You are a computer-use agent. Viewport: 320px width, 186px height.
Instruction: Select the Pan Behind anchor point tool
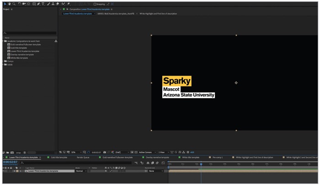(x=28, y=4)
